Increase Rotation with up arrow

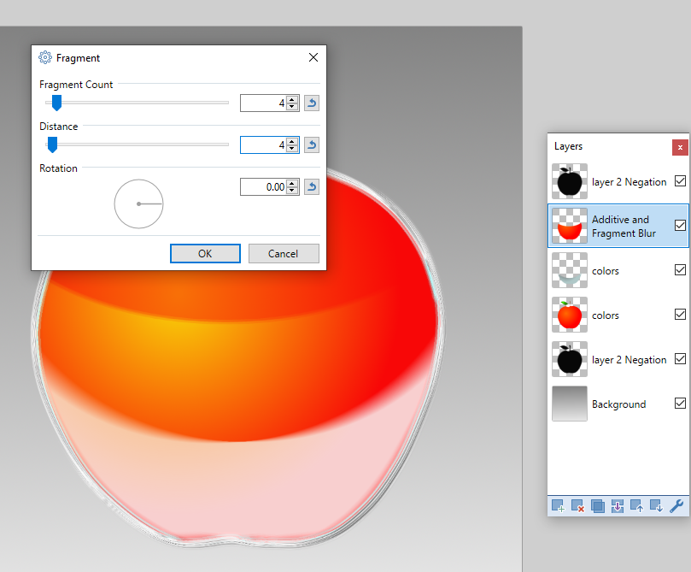[x=292, y=184]
